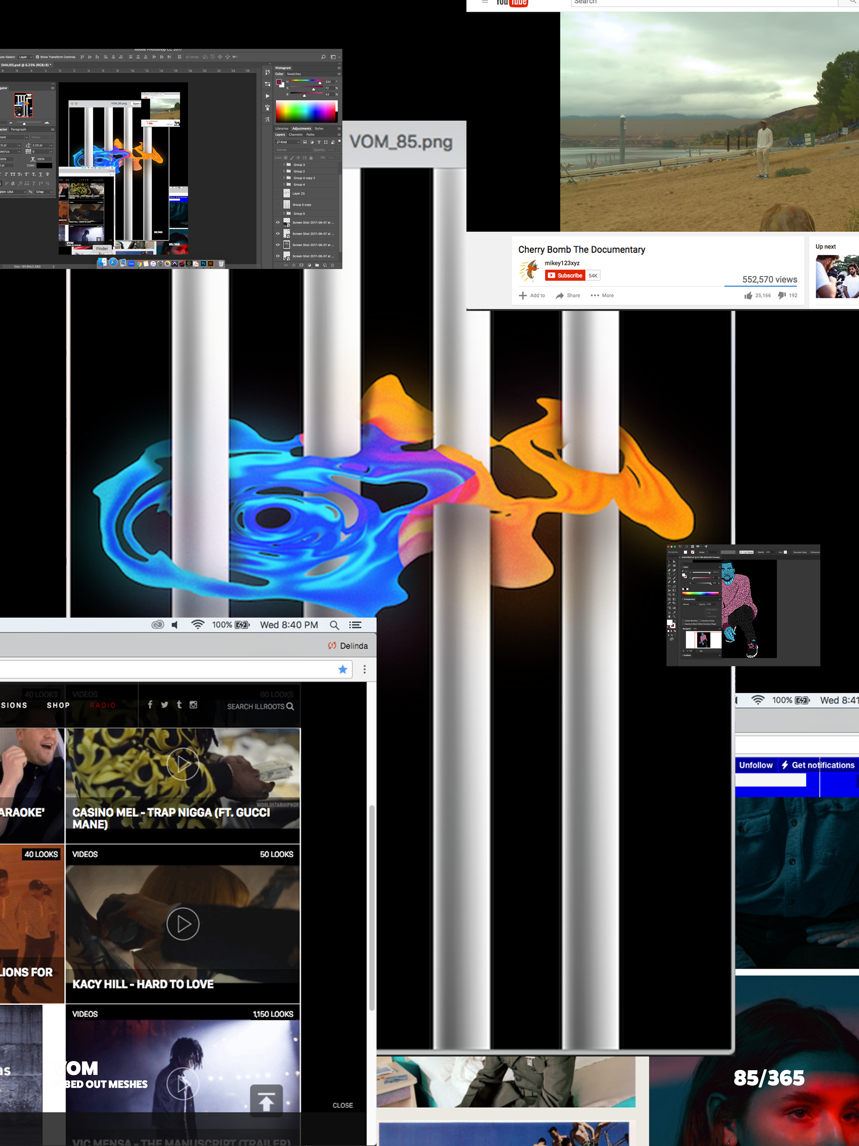Click the lock all padlock icon

coord(311,158)
